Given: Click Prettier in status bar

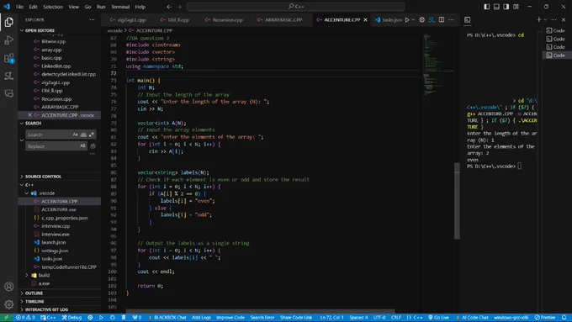Looking at the screenshot, I should click(x=545, y=318).
